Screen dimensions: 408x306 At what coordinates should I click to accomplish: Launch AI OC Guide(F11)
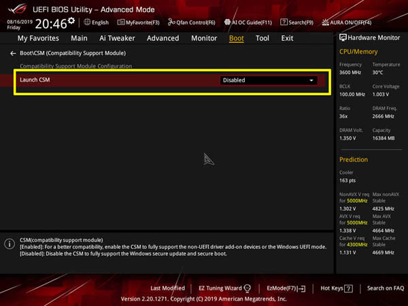point(248,22)
